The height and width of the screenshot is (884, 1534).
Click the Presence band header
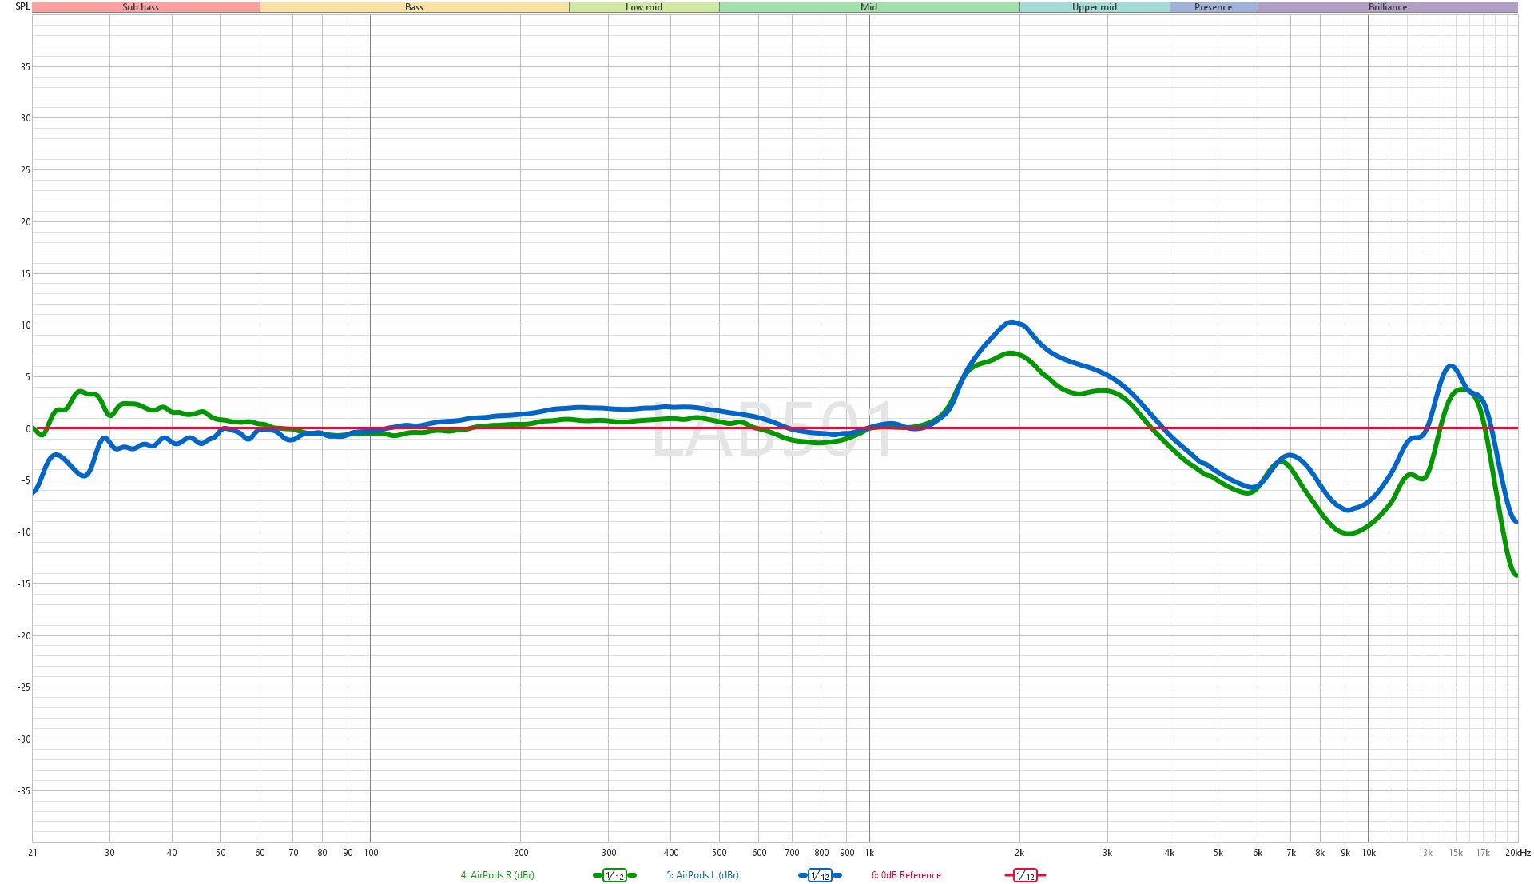pyautogui.click(x=1213, y=7)
